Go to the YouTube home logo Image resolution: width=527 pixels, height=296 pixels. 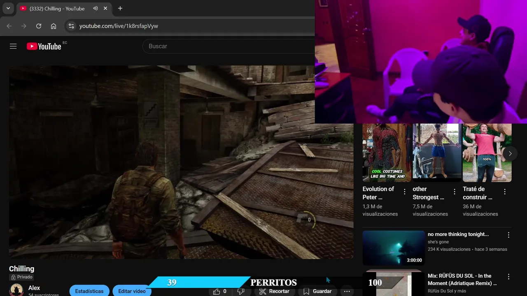tap(44, 46)
